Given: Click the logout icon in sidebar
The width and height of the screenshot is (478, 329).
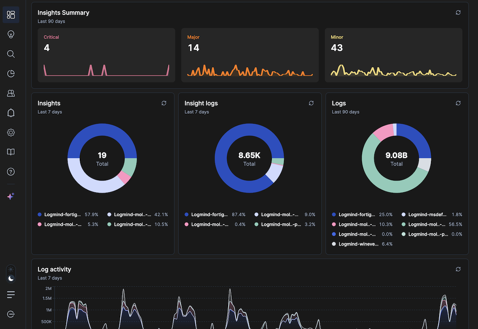Looking at the screenshot, I should (x=11, y=314).
